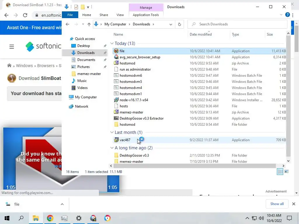Select avg_secure_browser_setup icon

coord(116,57)
